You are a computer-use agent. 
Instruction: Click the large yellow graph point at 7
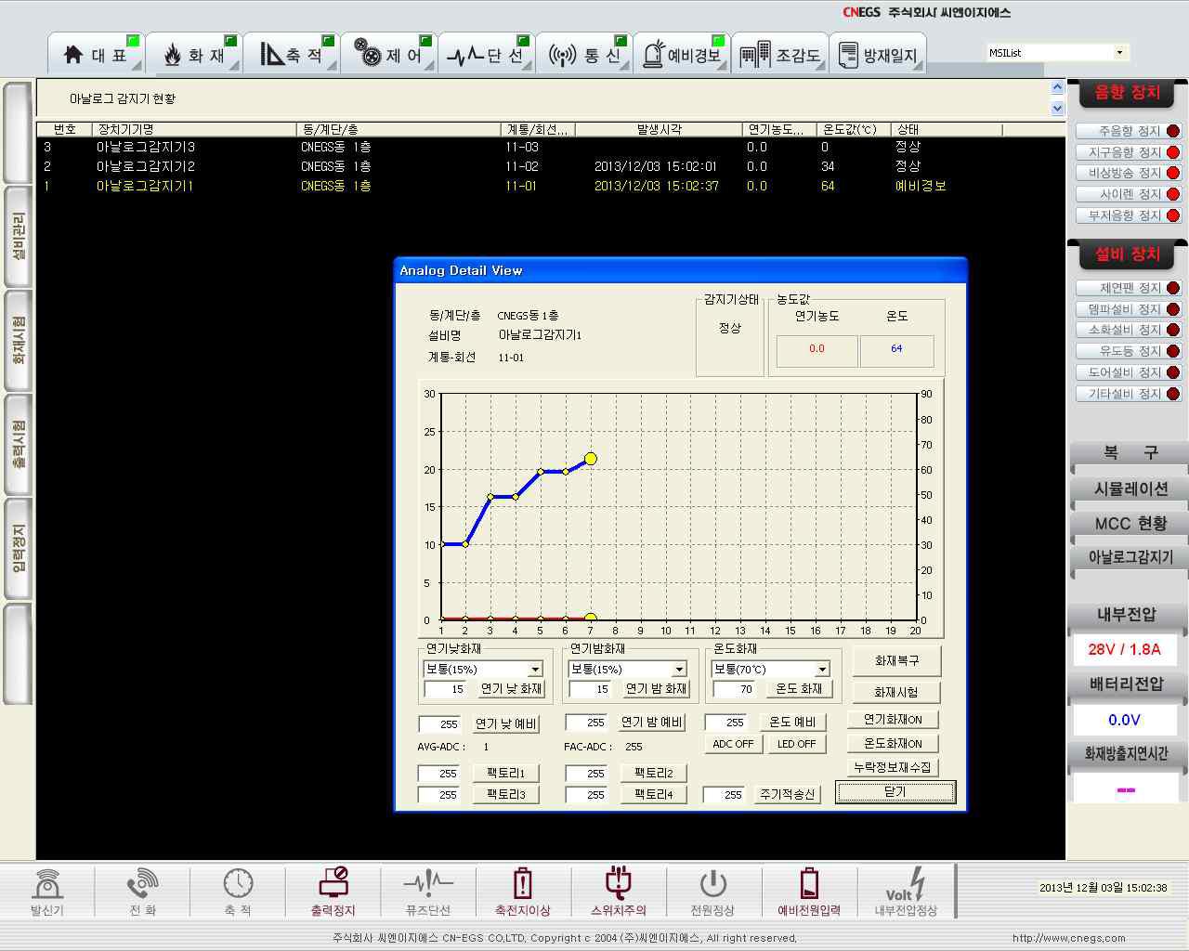590,459
